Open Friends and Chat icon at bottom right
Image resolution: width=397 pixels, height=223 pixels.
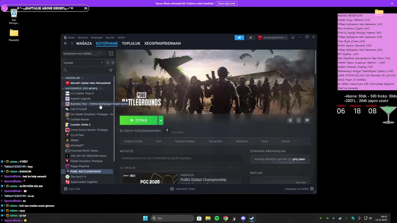pyautogui.click(x=312, y=189)
